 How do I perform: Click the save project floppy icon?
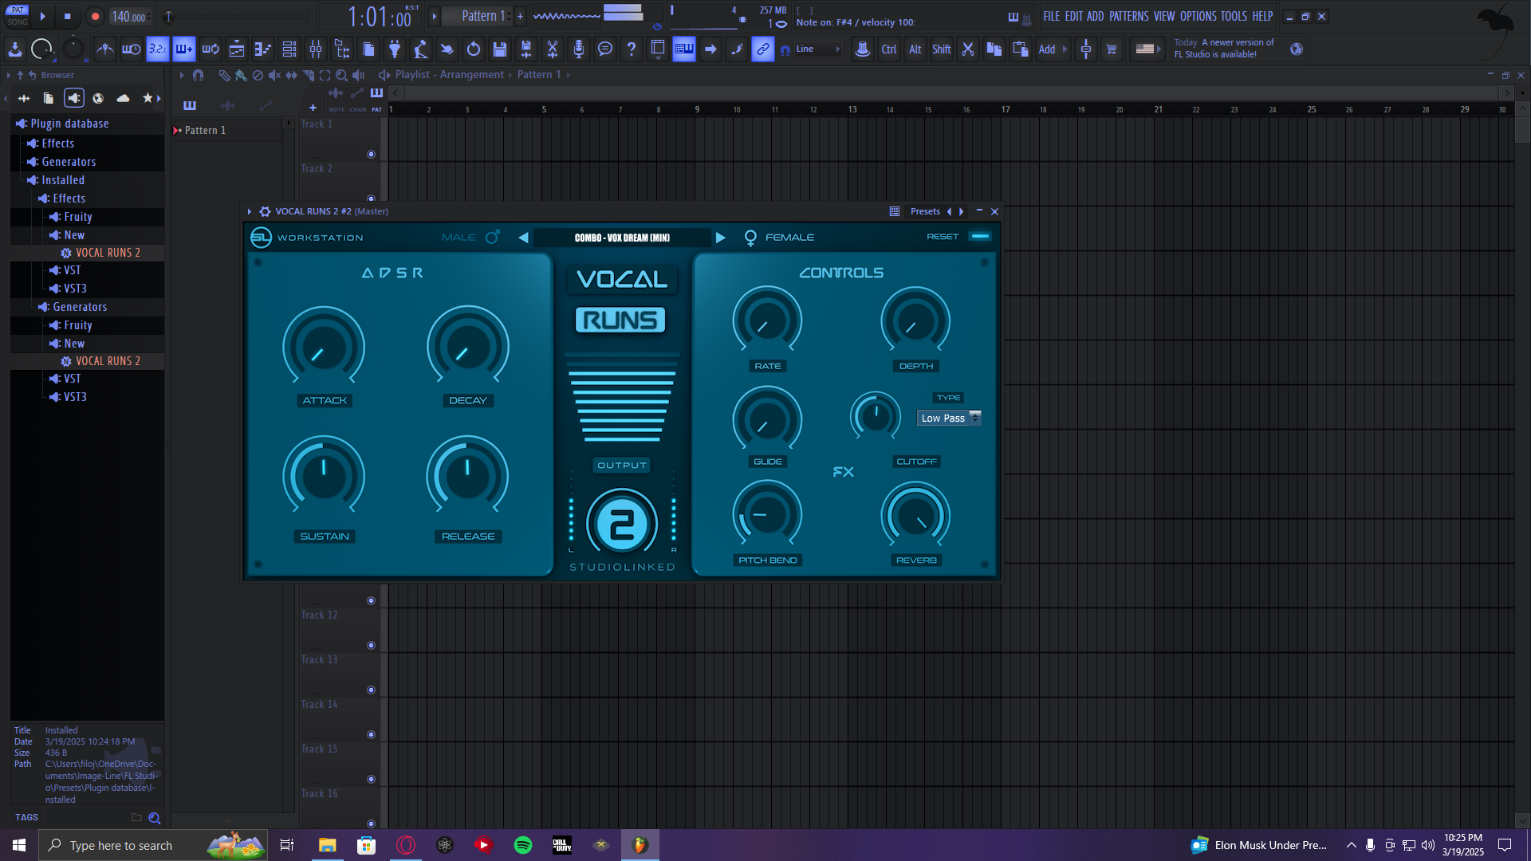click(x=500, y=49)
